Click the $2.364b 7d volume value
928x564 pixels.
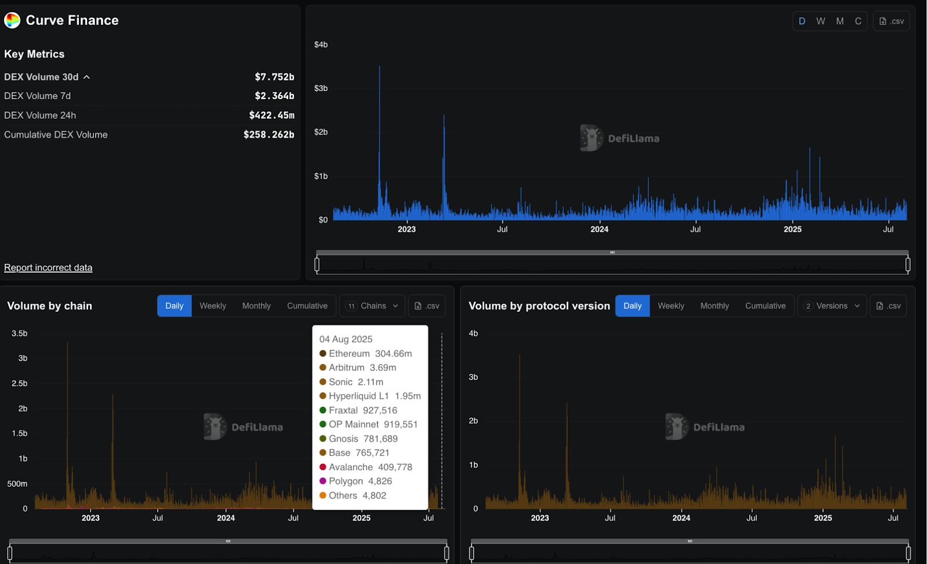(x=274, y=96)
